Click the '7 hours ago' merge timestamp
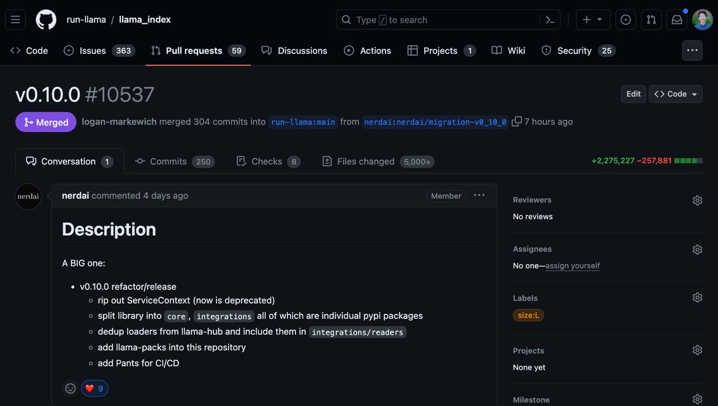718x406 pixels. pyautogui.click(x=549, y=122)
